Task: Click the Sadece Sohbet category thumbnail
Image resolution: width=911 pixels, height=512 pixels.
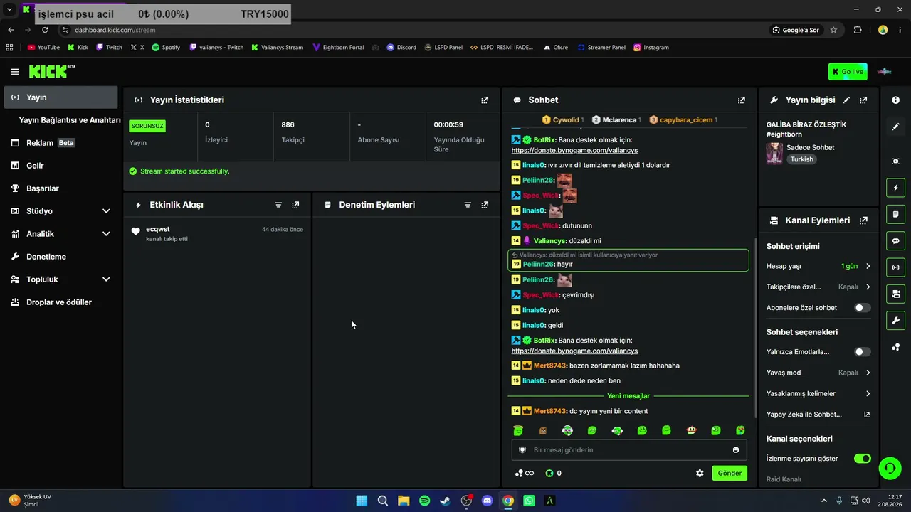Action: (774, 154)
